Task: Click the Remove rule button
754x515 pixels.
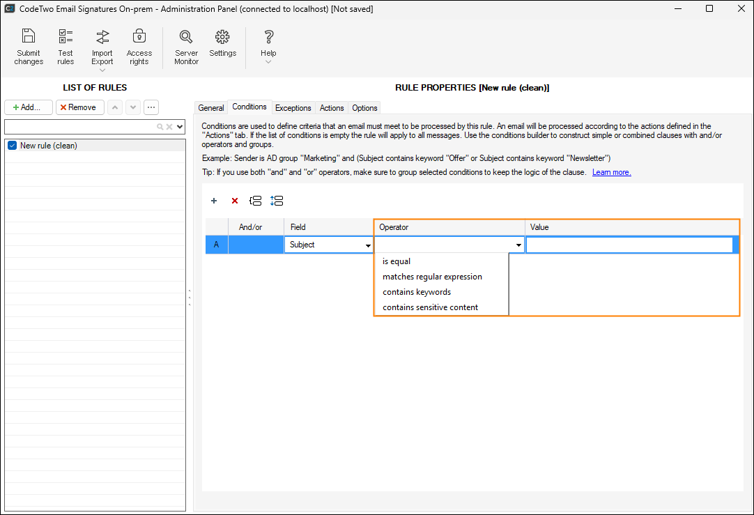Action: (x=78, y=107)
